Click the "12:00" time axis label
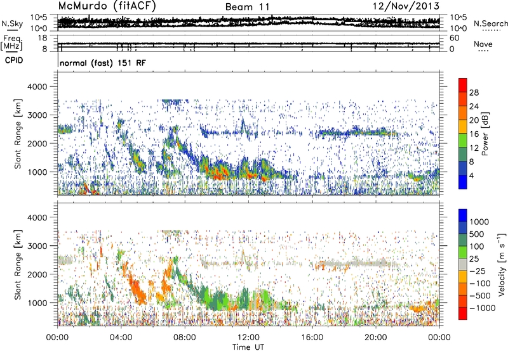Screen dimensions: 508x351 pyautogui.click(x=248, y=338)
